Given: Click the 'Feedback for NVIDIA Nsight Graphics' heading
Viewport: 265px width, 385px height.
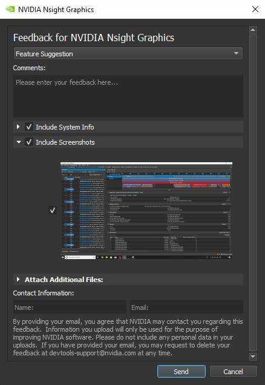Looking at the screenshot, I should coord(94,38).
